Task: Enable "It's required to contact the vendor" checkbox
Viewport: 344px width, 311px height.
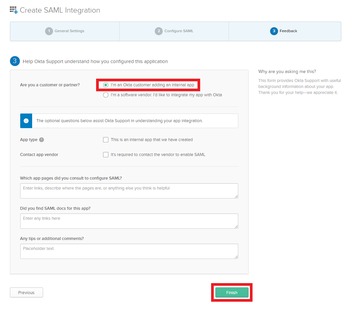Action: pos(106,155)
